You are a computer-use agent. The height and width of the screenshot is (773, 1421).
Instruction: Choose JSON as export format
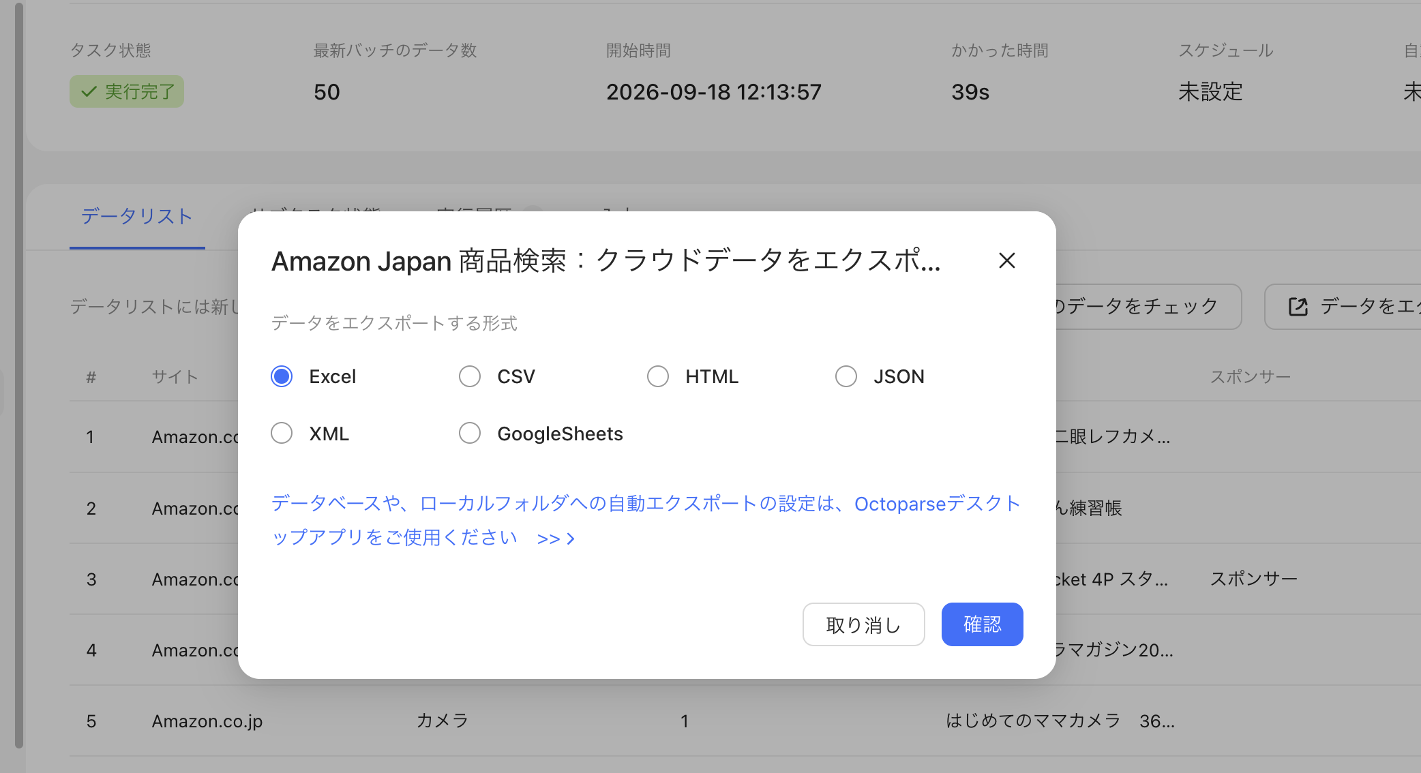pos(846,376)
